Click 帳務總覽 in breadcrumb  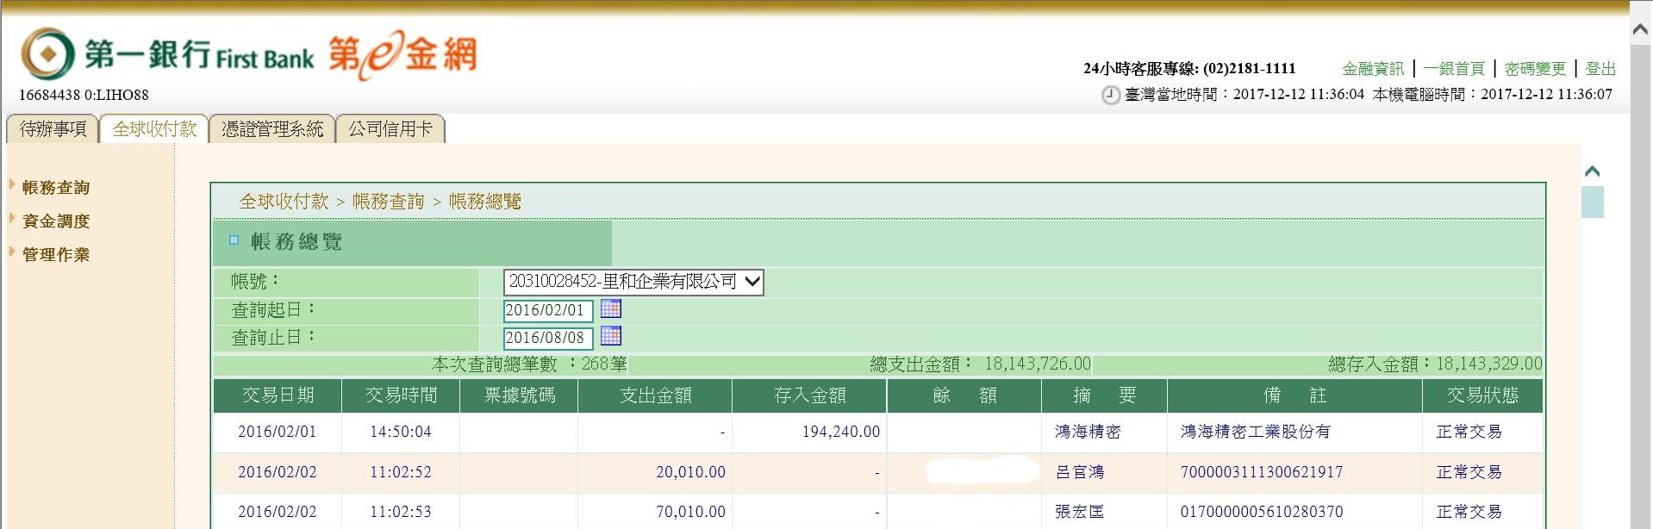(x=485, y=202)
